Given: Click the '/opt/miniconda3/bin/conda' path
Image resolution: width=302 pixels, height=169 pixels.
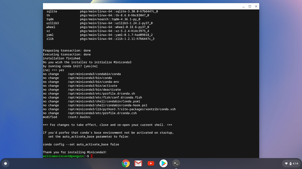Looking at the screenshot, I should point(90,78).
